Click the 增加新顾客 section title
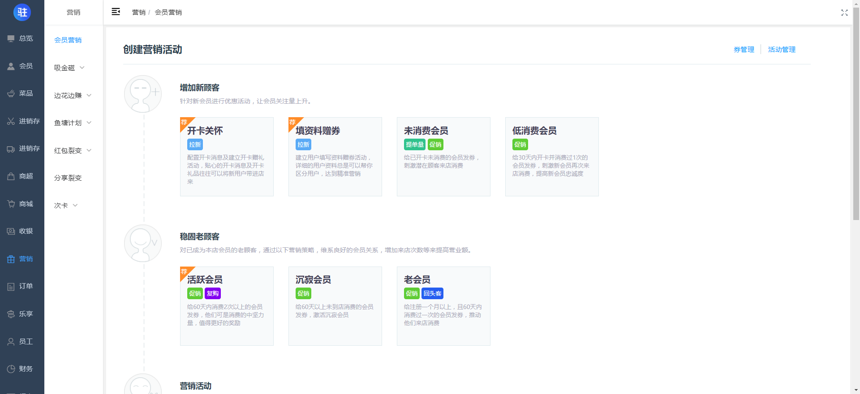This screenshot has height=394, width=860. [200, 88]
